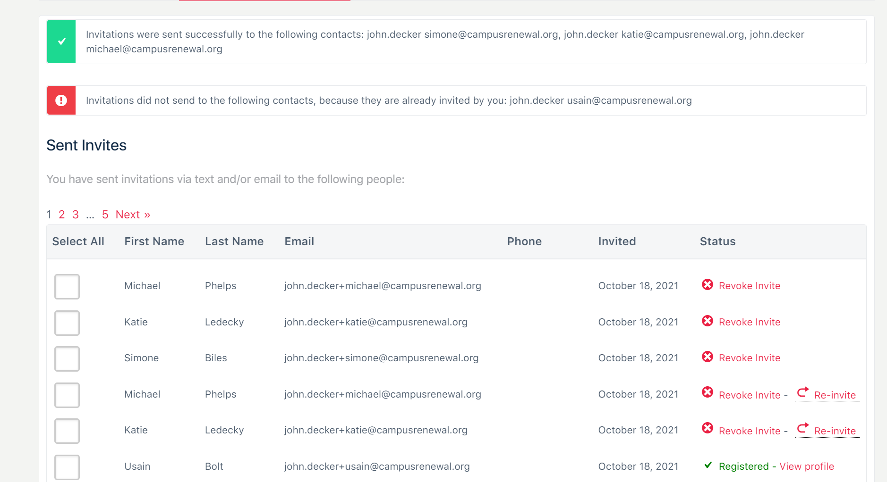Click the Email column header
The image size is (887, 482).
299,241
